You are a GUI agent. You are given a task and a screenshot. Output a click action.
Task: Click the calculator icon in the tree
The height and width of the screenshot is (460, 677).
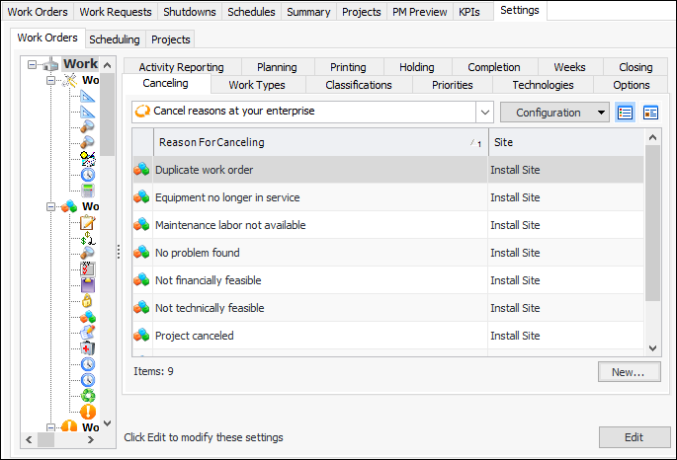(x=88, y=191)
